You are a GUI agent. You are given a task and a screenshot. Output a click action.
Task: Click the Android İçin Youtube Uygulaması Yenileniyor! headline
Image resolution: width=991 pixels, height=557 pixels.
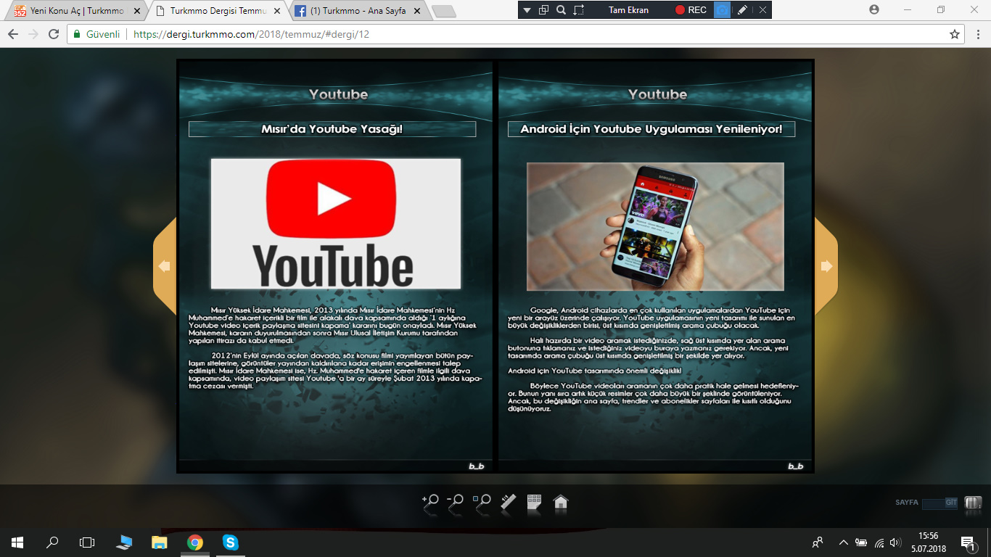(x=651, y=129)
